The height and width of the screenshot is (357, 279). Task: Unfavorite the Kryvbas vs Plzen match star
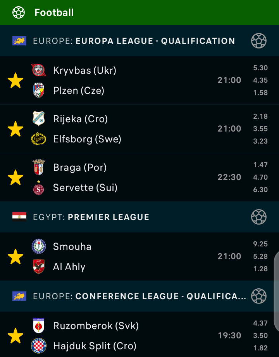[x=15, y=80]
